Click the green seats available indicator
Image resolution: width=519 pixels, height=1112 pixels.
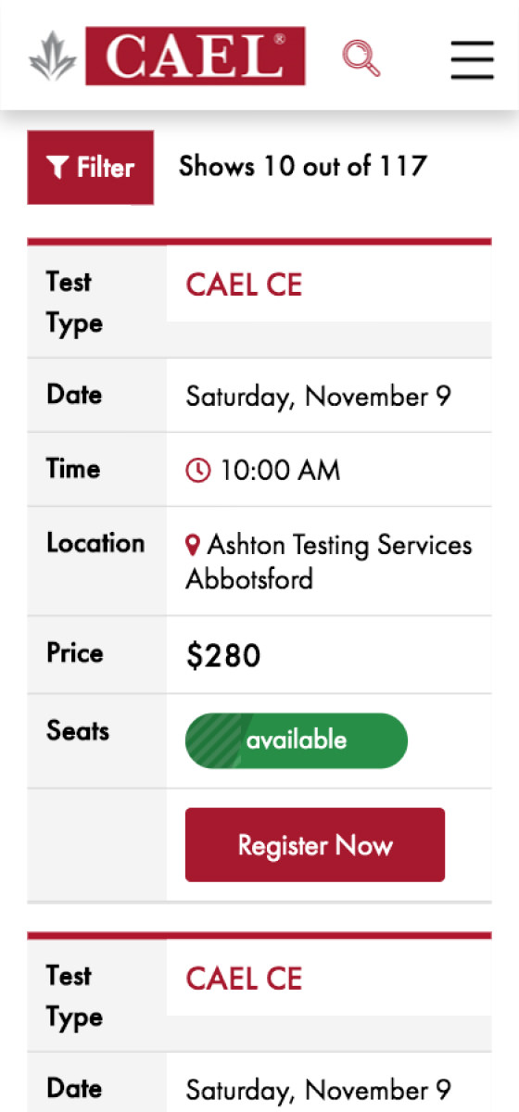point(297,740)
